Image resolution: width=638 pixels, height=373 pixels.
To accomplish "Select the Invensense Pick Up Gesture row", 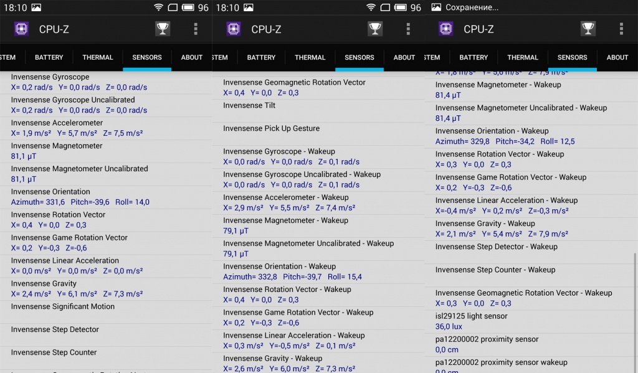I will (x=318, y=135).
